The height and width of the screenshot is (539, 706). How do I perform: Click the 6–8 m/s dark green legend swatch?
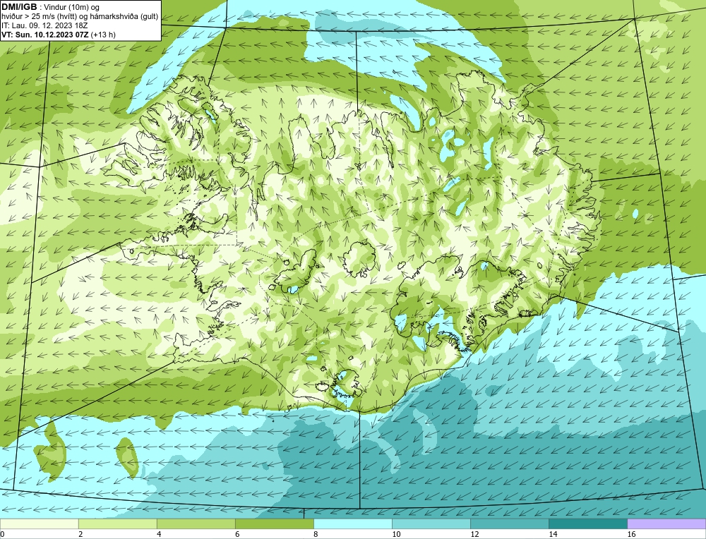pyautogui.click(x=274, y=523)
